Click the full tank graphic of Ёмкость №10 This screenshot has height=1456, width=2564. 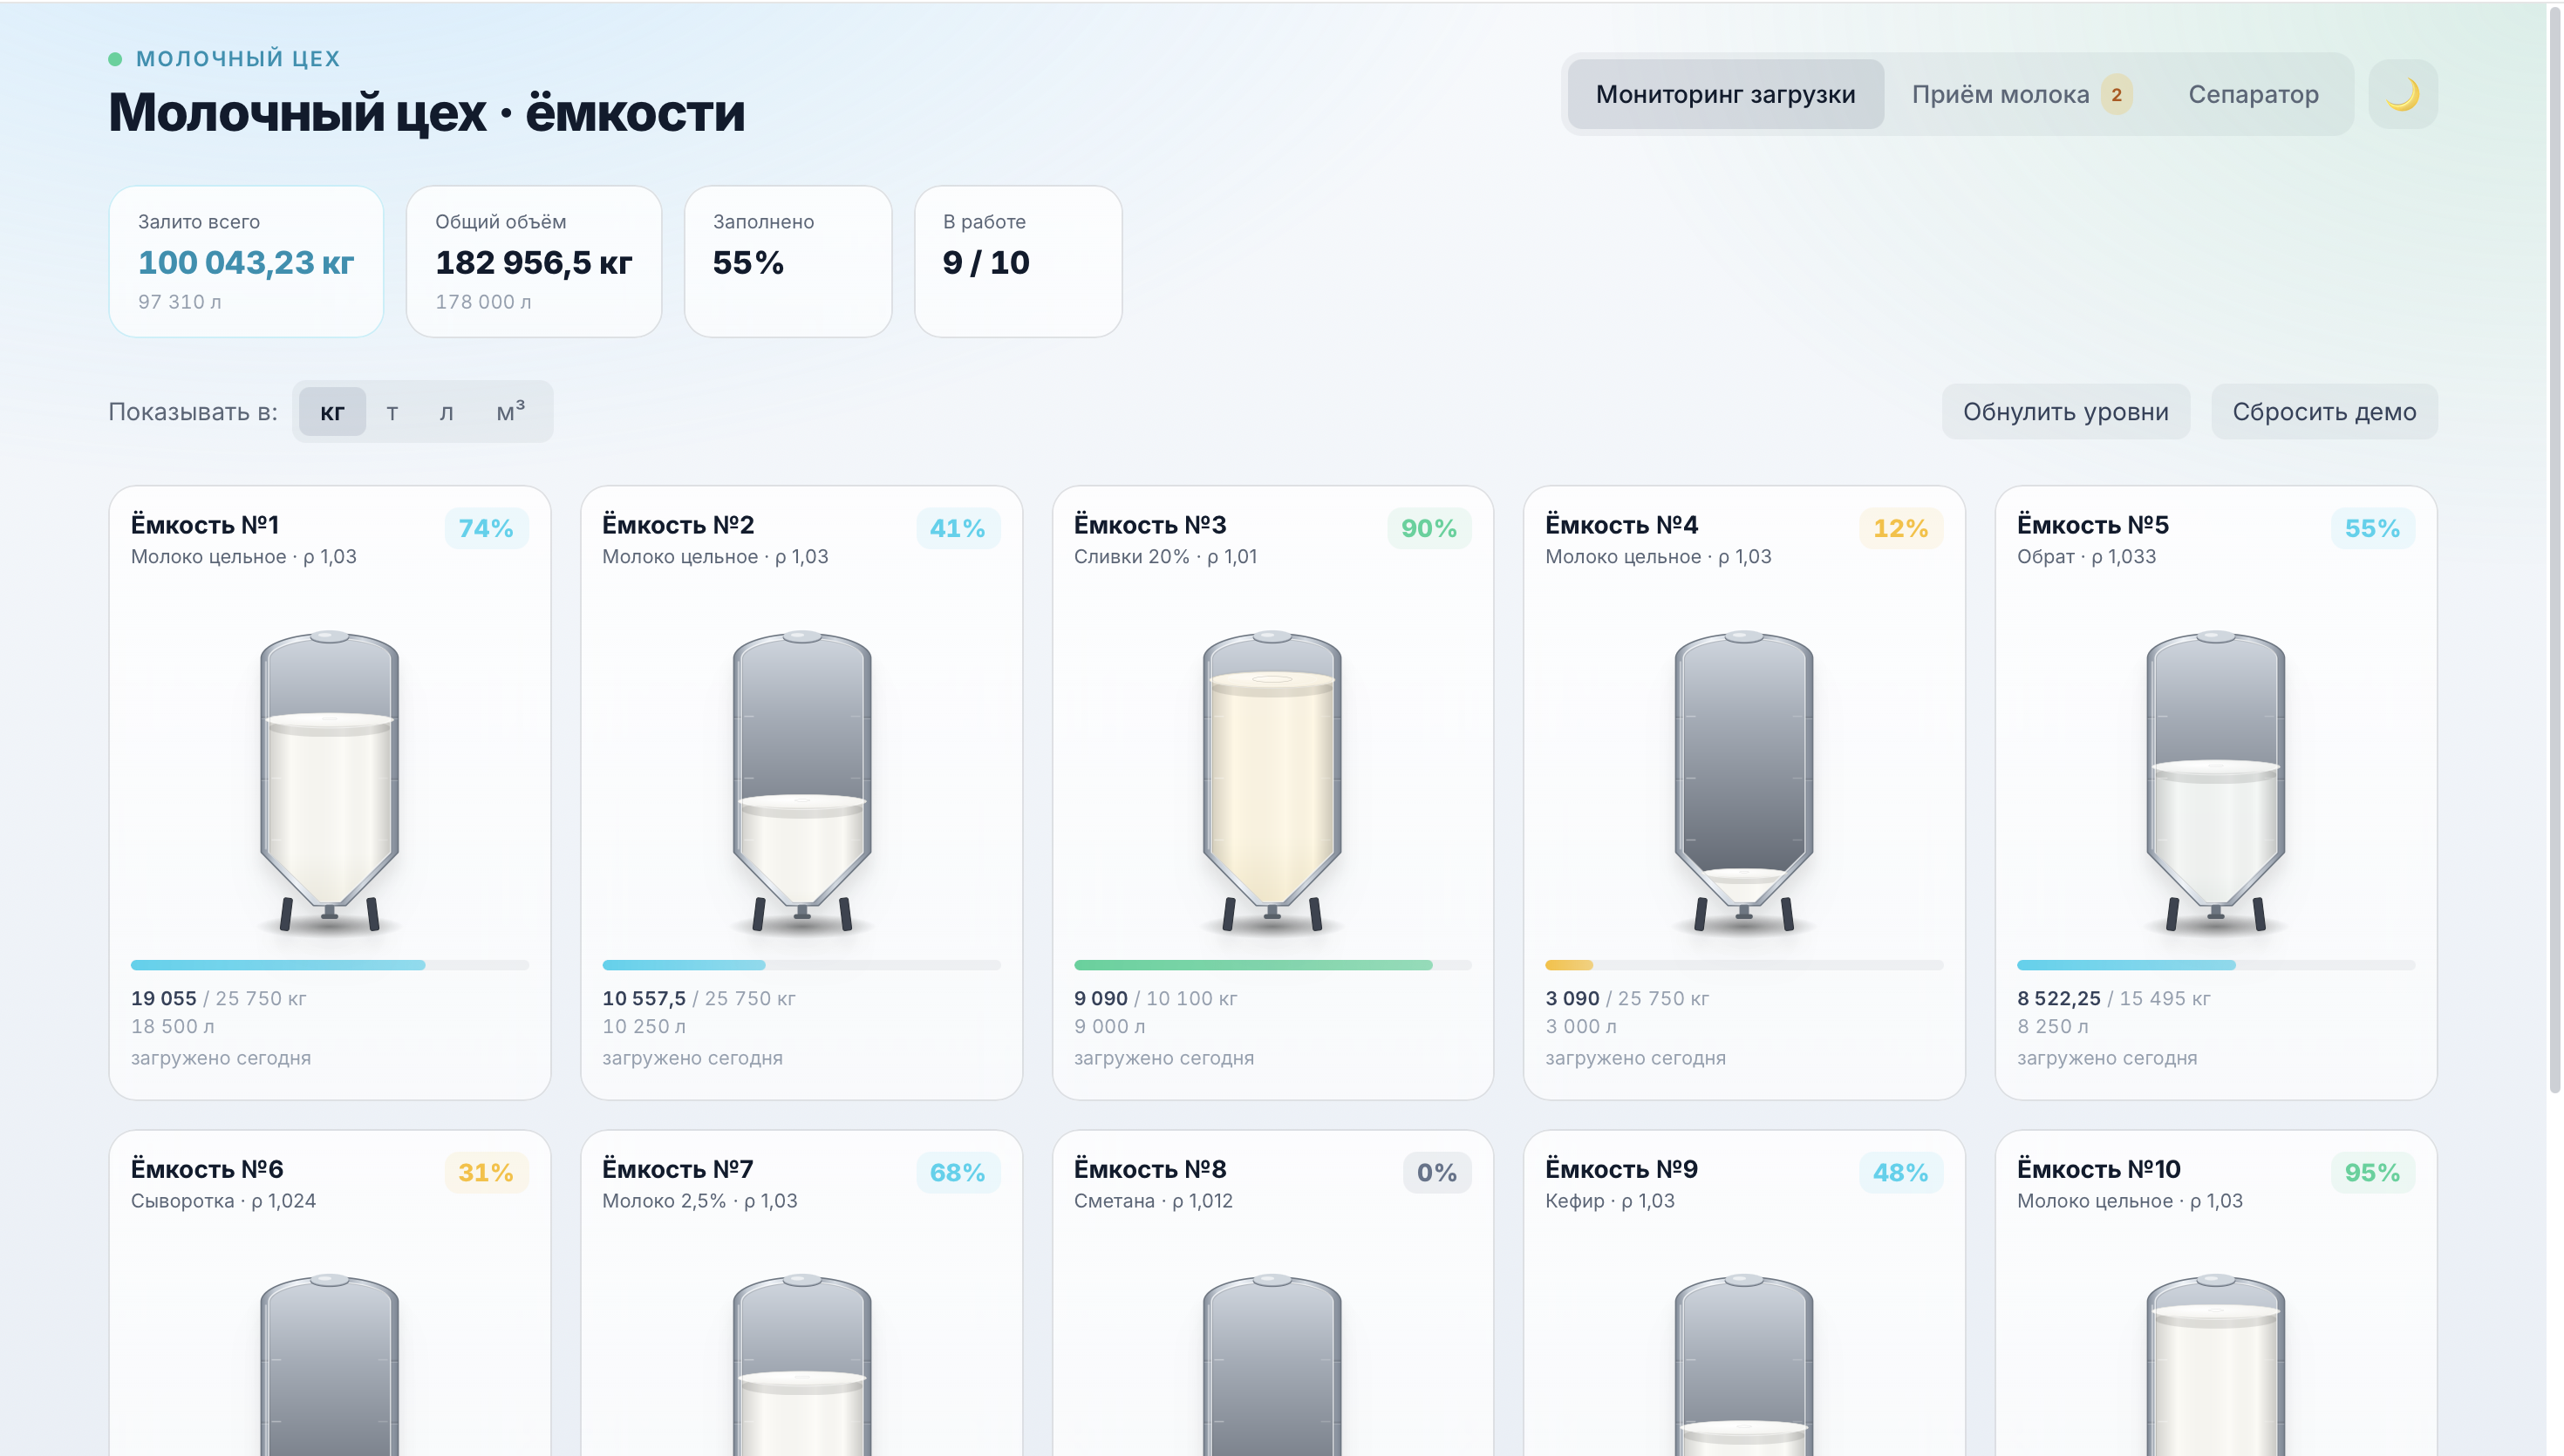(x=2215, y=1365)
